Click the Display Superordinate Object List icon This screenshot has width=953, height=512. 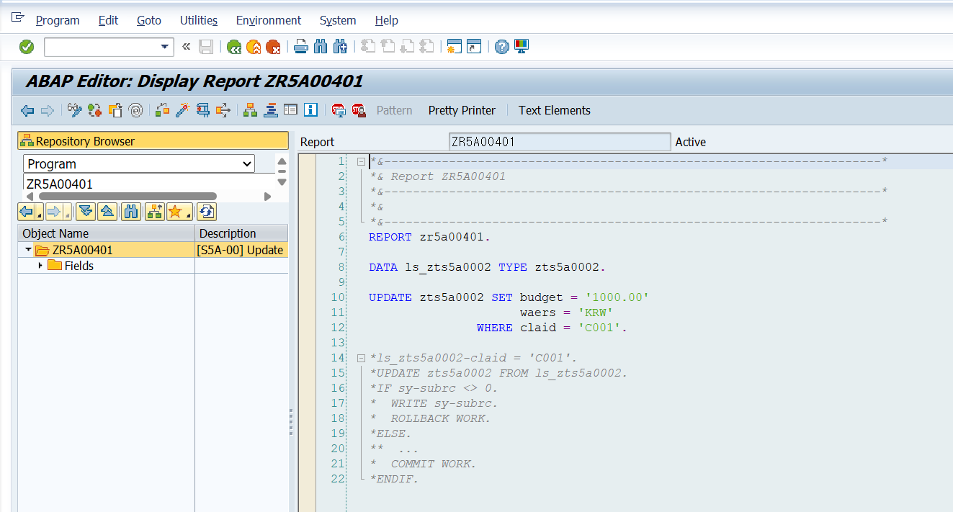pyautogui.click(x=153, y=212)
